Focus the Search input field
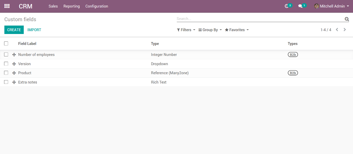The width and height of the screenshot is (353, 154). coord(259,19)
